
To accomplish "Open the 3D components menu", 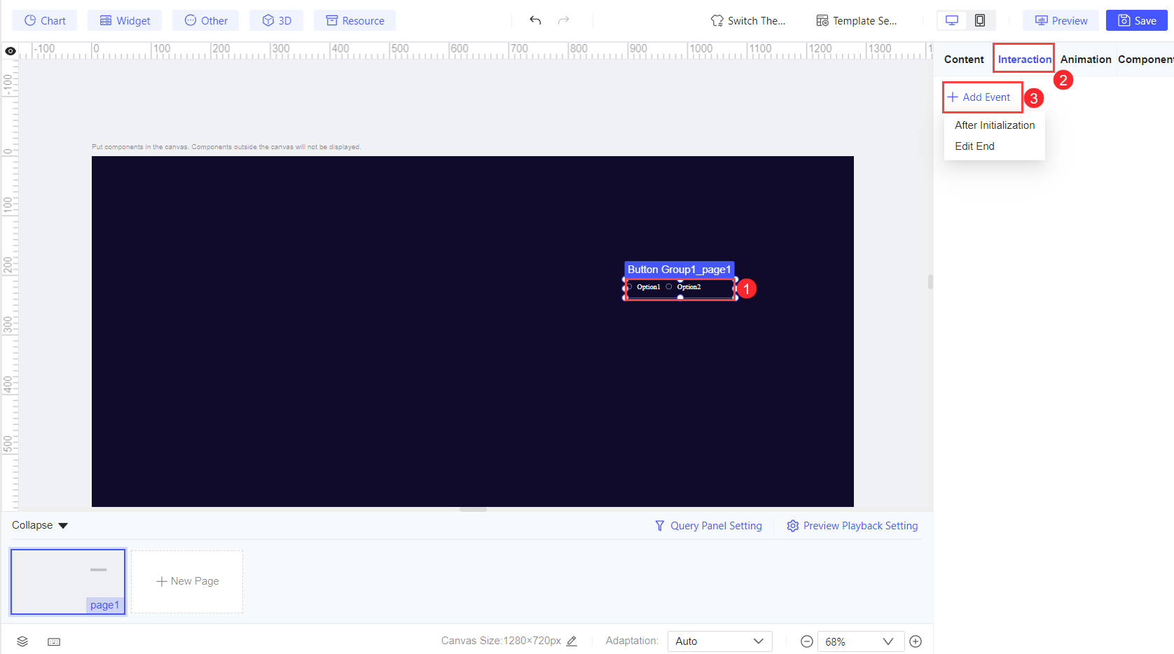I will pyautogui.click(x=277, y=20).
